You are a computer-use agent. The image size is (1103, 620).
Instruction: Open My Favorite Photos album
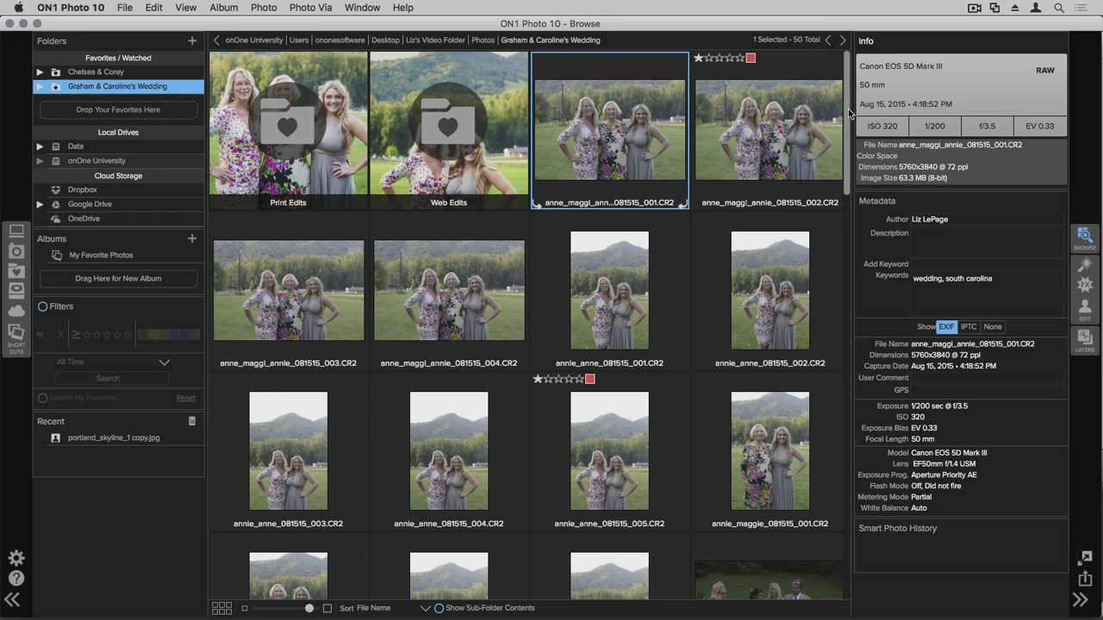[101, 255]
